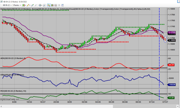Click the greyed-out zoom out icon
Viewport: 180px width, 108px height.
tap(36, 5)
